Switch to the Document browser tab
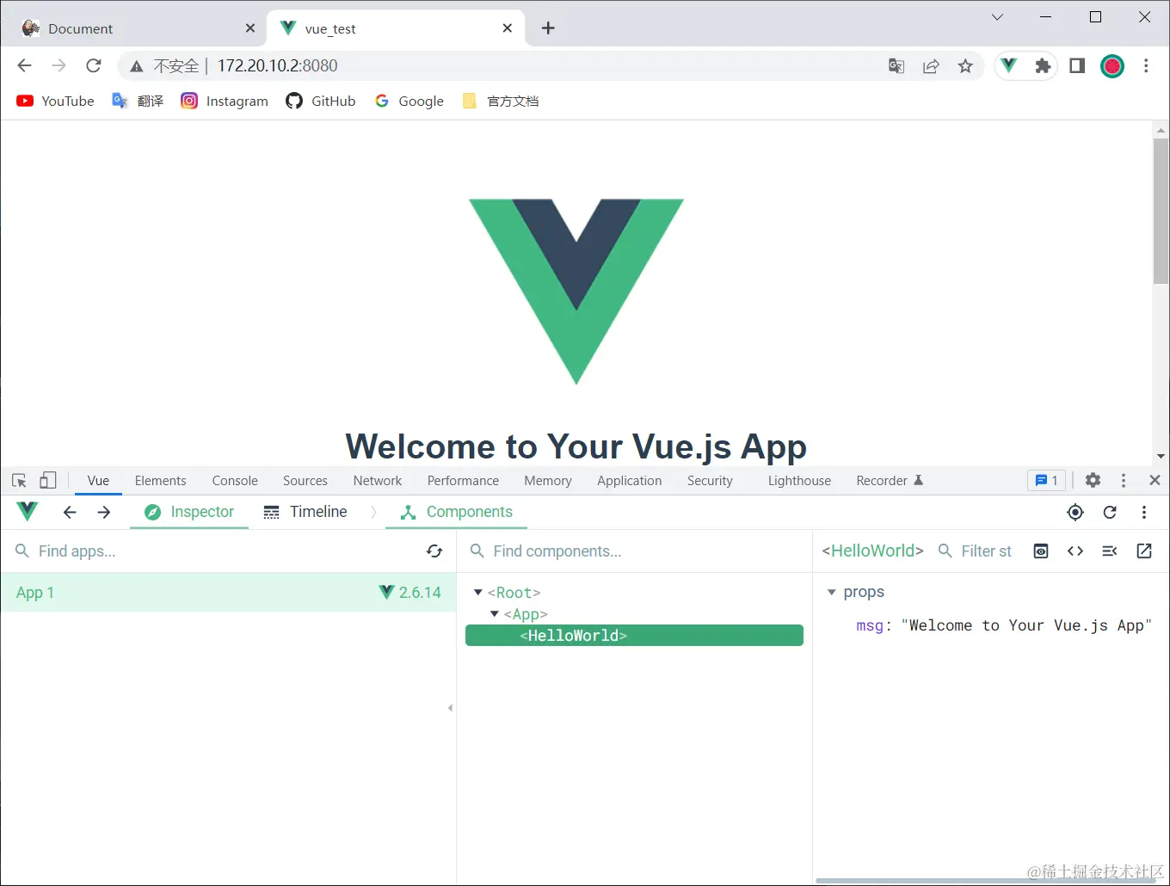Screen dimensions: 1170x886 (x=138, y=28)
